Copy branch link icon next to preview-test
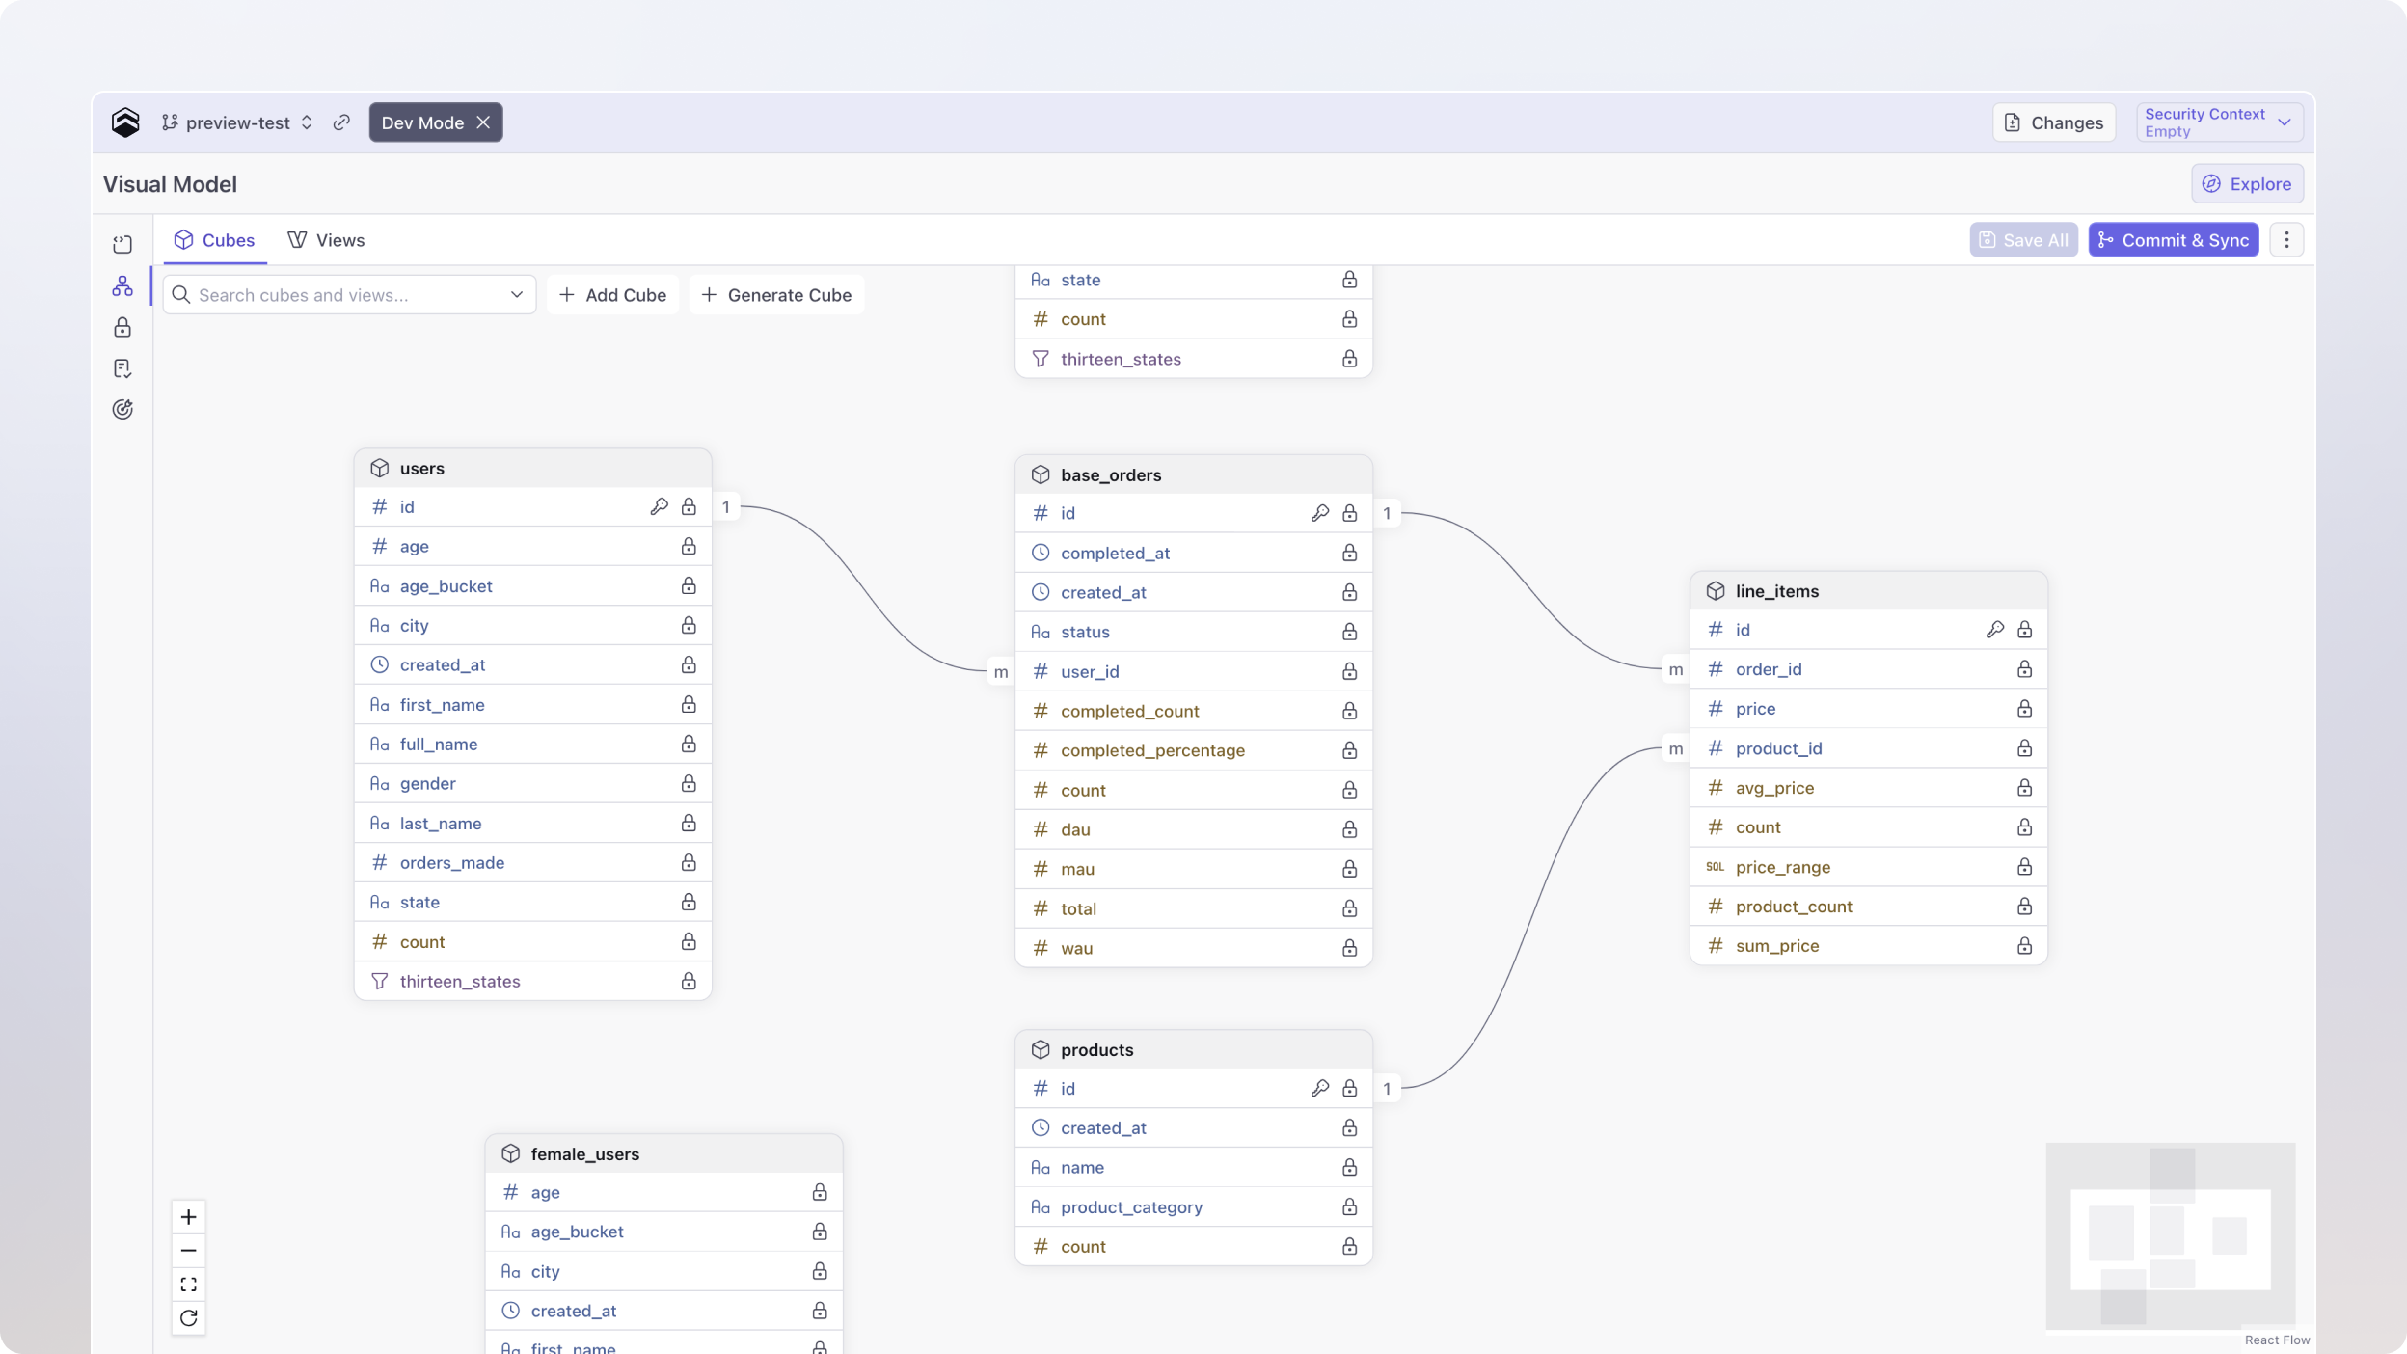 pos(341,122)
